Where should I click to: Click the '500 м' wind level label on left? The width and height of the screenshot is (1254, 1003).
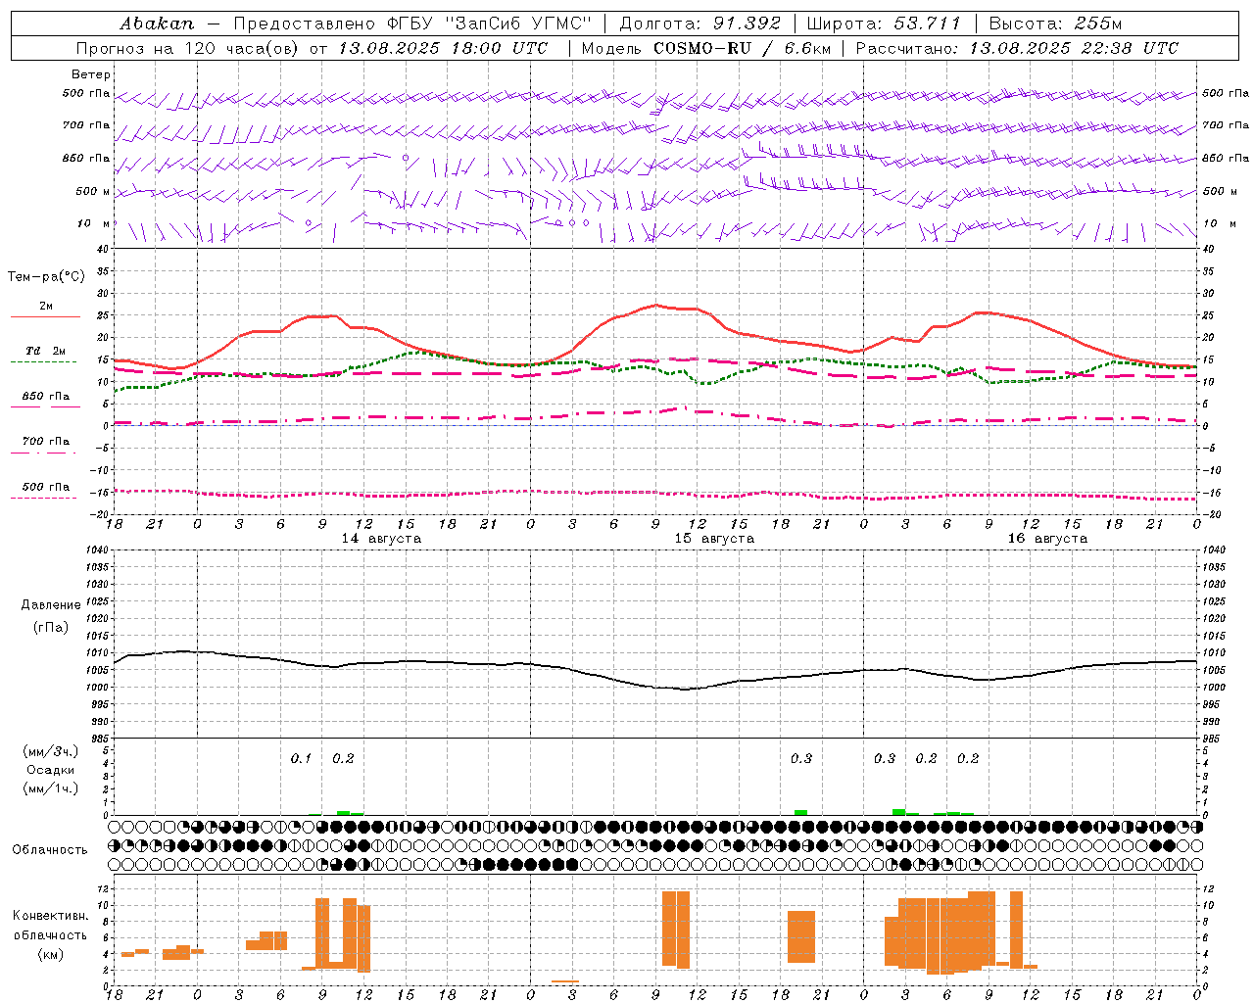[x=93, y=191]
